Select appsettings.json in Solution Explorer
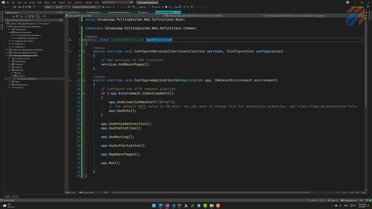Image resolution: width=372 pixels, height=209 pixels. (21, 85)
